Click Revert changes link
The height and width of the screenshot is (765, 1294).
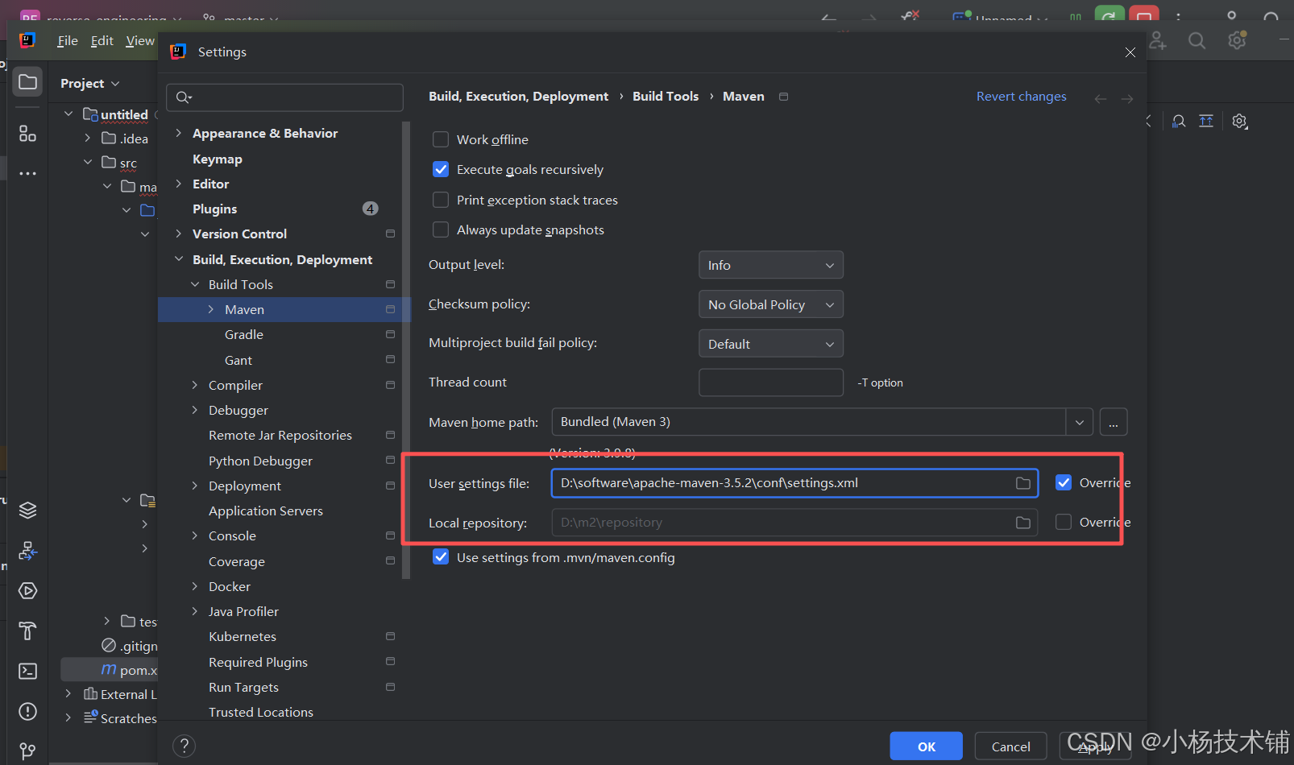1022,96
